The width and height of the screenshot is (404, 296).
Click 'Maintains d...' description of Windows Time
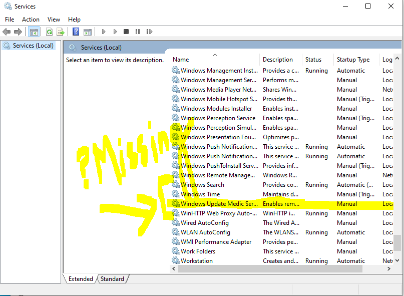(280, 194)
